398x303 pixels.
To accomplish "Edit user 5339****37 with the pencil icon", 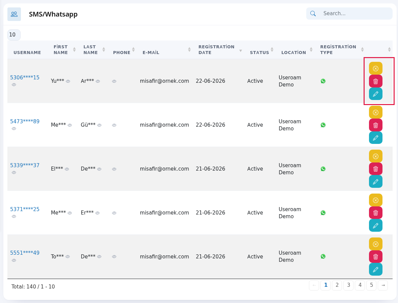I will (376, 181).
